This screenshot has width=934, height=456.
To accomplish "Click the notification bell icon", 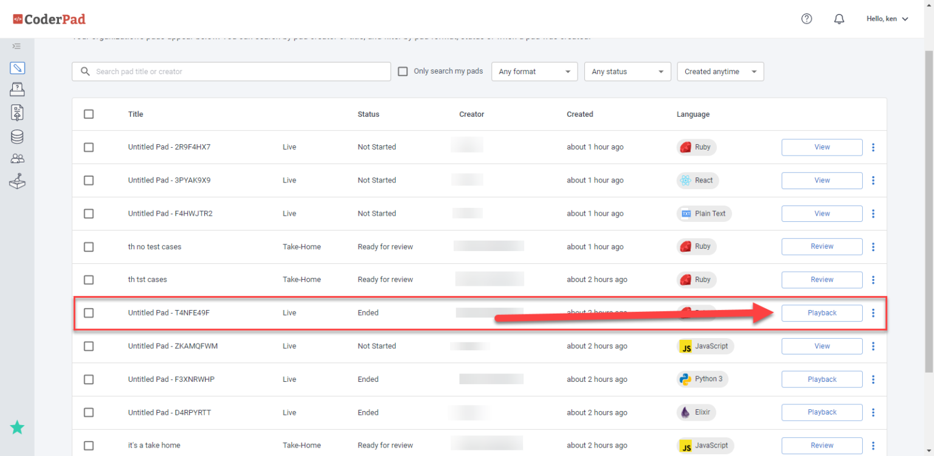I will 839,19.
